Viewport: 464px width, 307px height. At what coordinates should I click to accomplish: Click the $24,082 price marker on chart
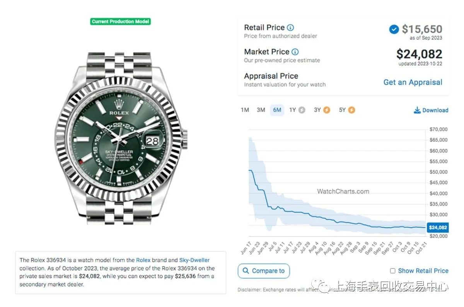(x=438, y=227)
